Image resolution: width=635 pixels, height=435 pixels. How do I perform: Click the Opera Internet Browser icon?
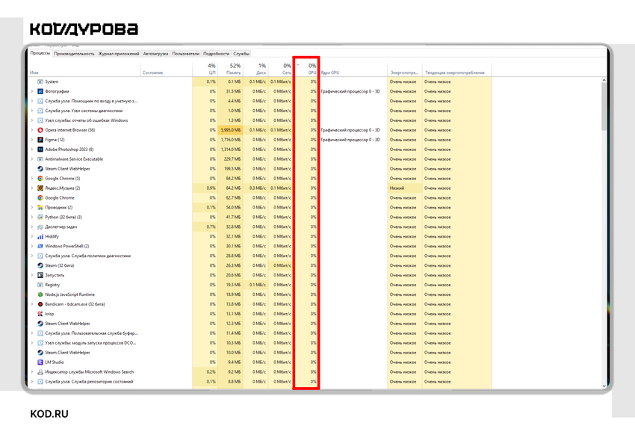tap(40, 130)
